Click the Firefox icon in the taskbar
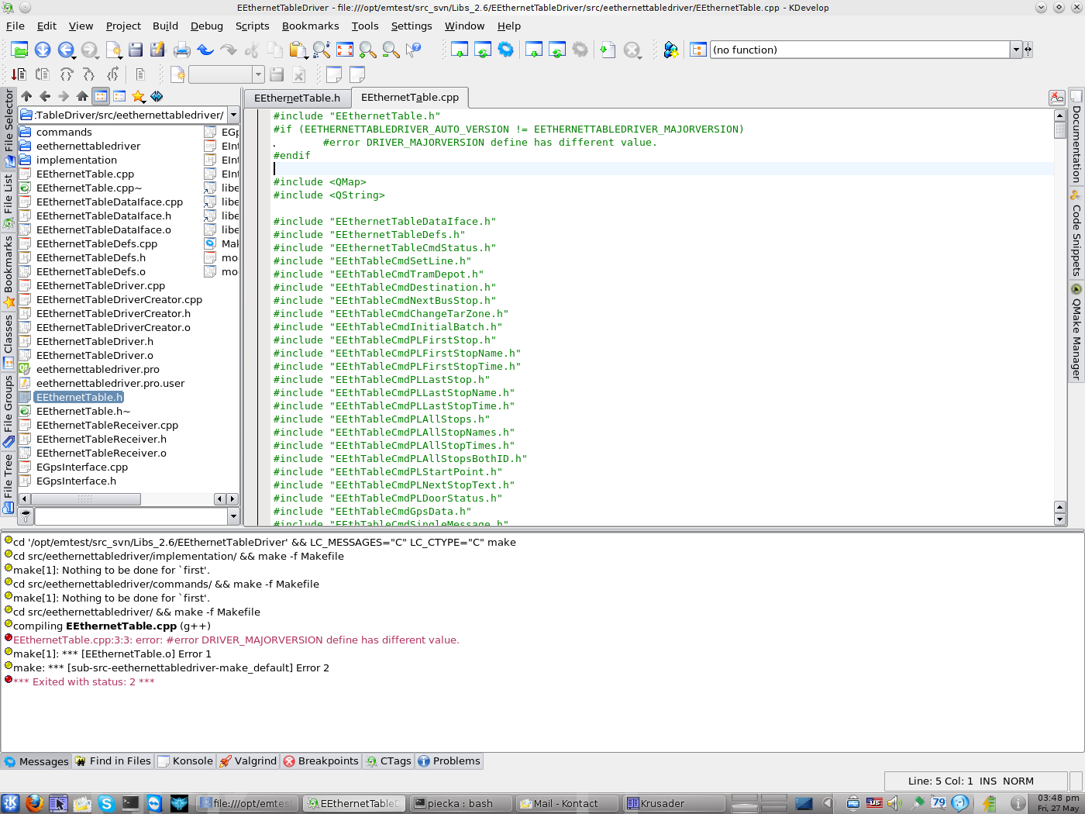1085x814 pixels. pyautogui.click(x=34, y=803)
